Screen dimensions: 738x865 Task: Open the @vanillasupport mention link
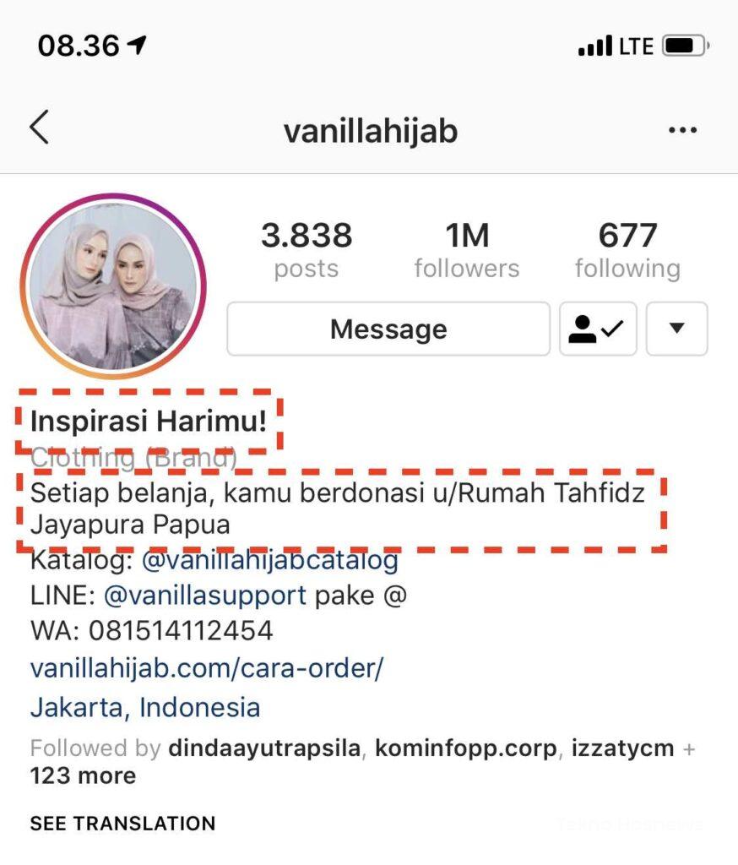point(204,596)
